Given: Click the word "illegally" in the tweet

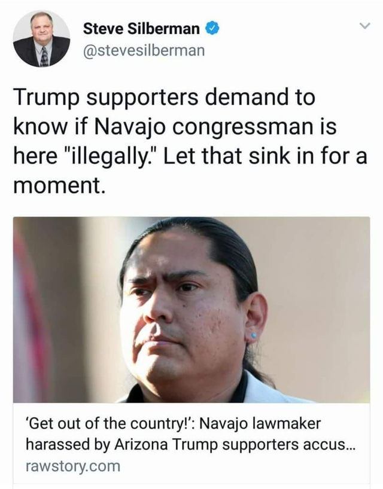Looking at the screenshot, I should click(107, 157).
